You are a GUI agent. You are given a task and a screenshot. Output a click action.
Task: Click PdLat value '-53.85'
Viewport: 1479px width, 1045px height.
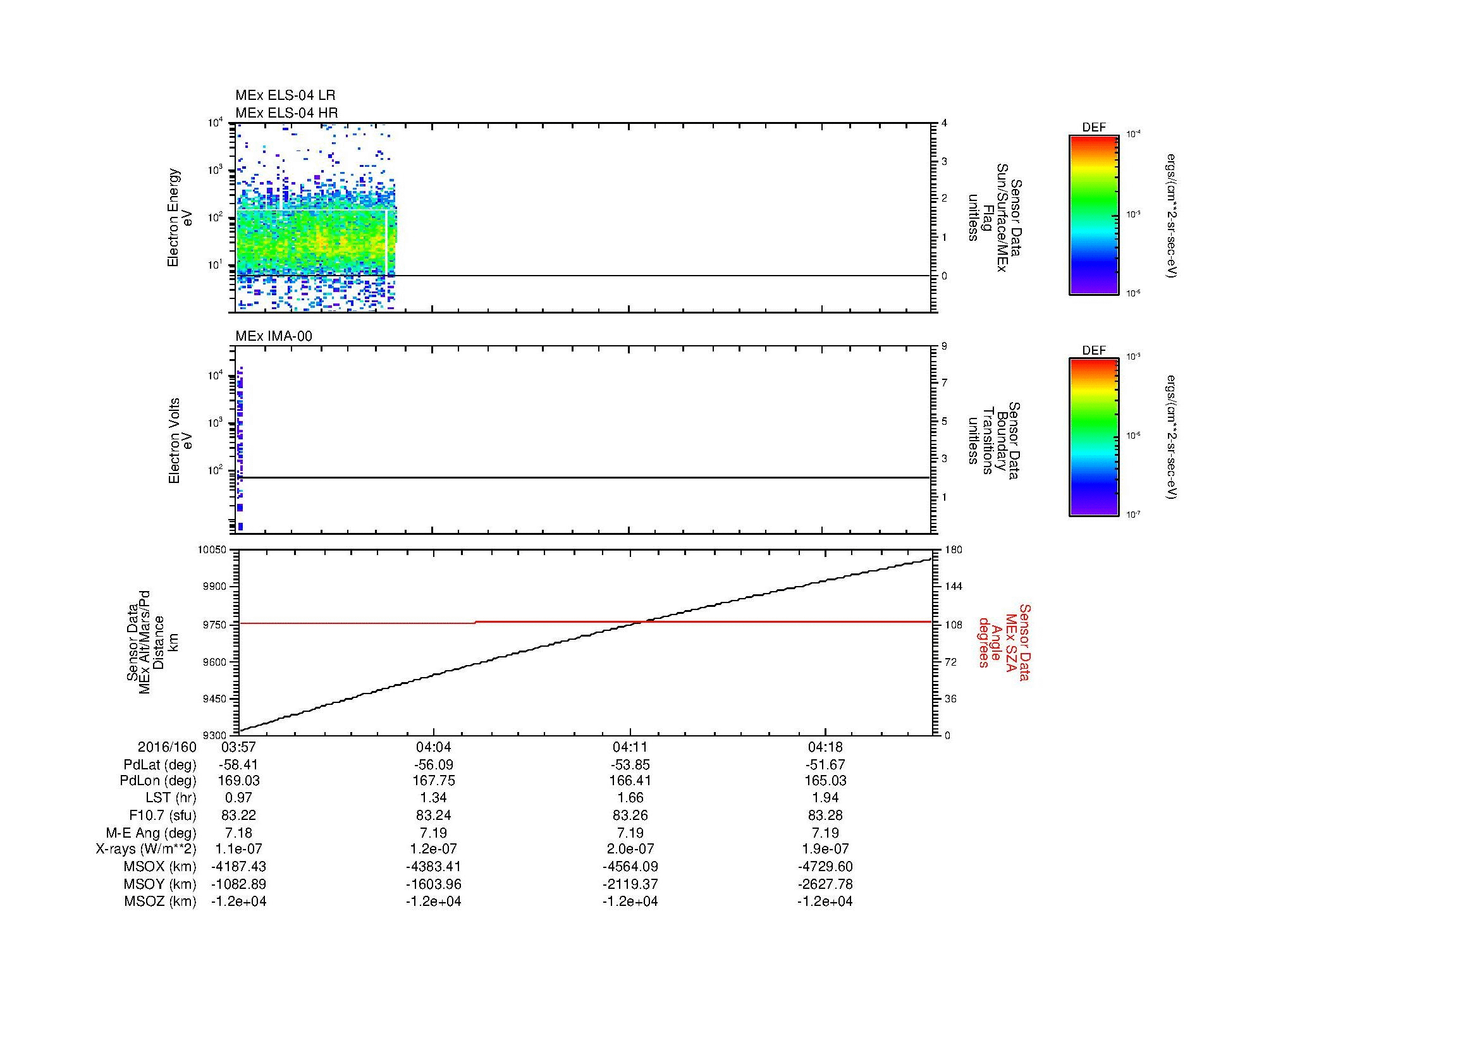click(630, 765)
